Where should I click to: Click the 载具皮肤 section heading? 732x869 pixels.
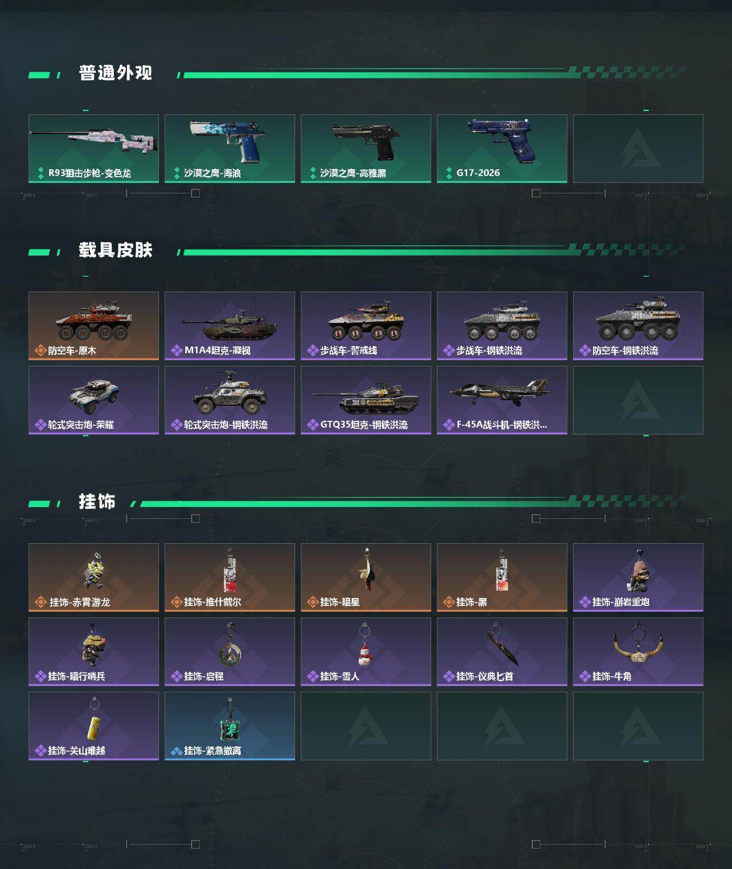coord(116,250)
